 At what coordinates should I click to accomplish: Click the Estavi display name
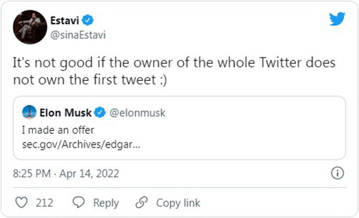65,21
